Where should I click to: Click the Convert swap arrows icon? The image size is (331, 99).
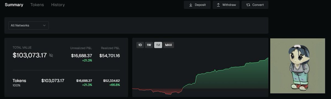click(x=248, y=5)
